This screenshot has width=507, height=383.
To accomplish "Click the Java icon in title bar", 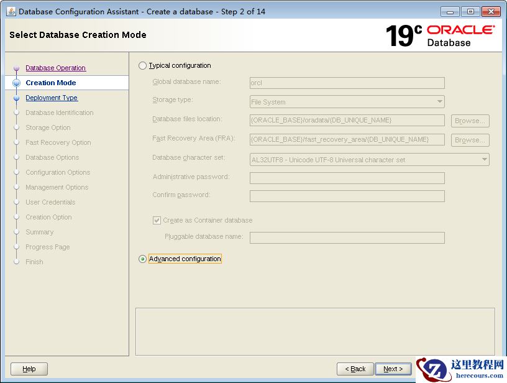I will click(x=11, y=11).
